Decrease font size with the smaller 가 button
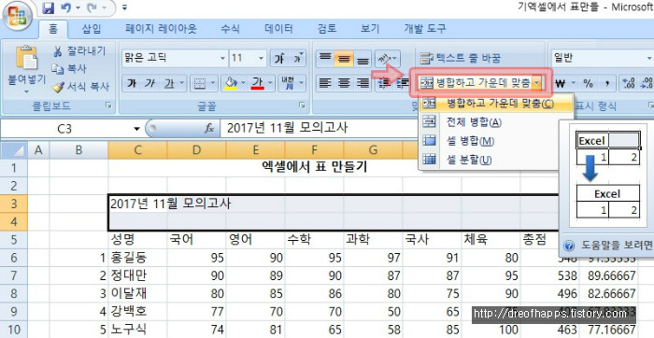Image resolution: width=654 pixels, height=338 pixels. 298,58
